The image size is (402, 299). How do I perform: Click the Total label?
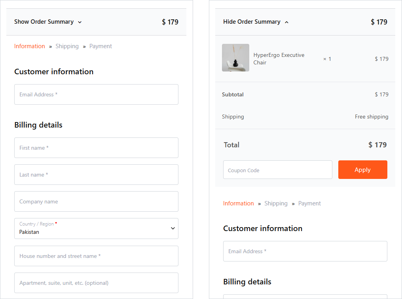(x=231, y=145)
